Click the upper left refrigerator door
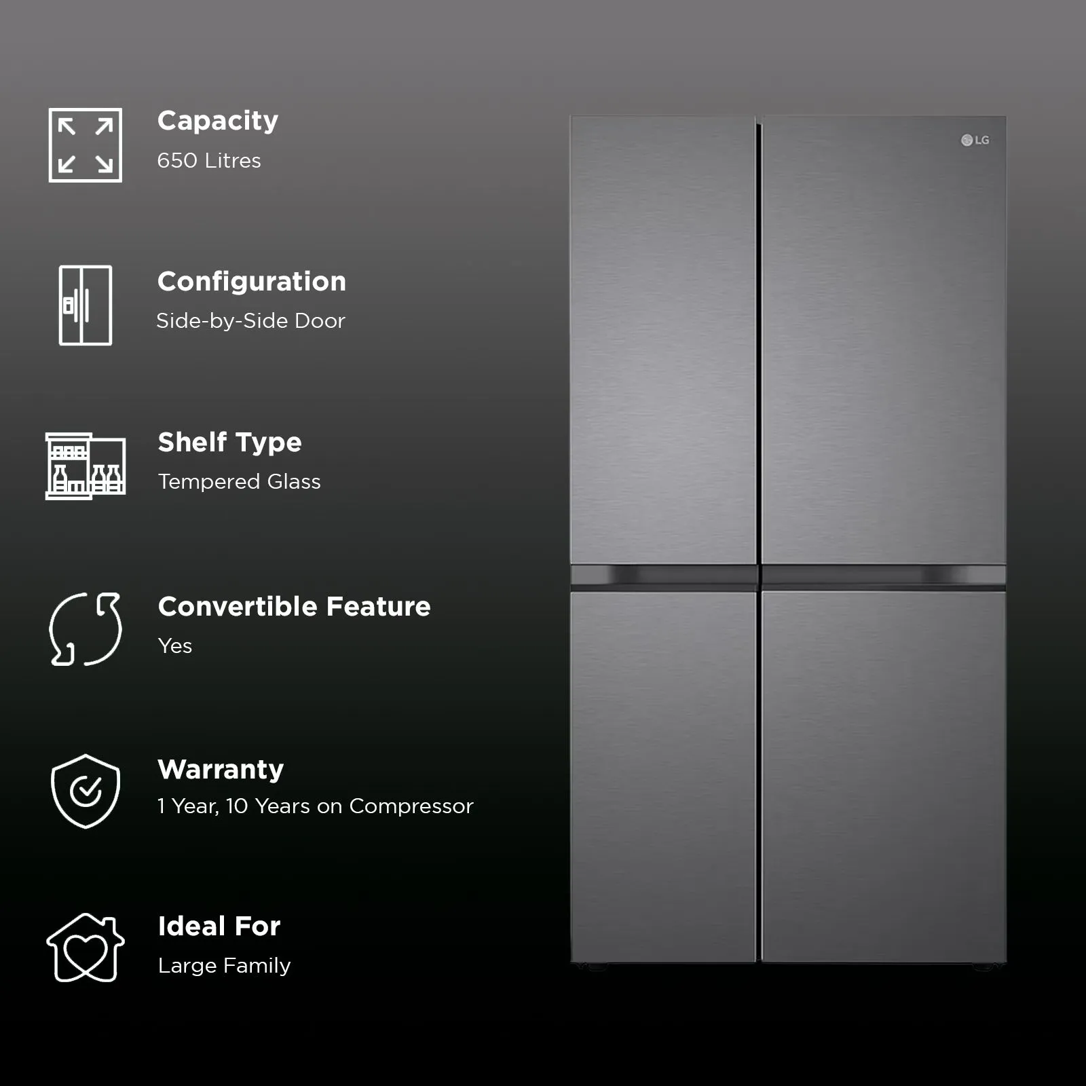 662,339
